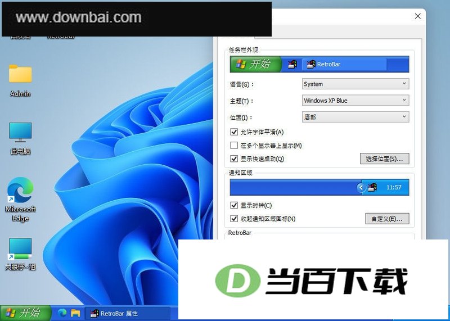Viewport: 450px width, 321px height.
Task: Click the quick launch RetroBar icon in the preview
Action: pos(292,64)
